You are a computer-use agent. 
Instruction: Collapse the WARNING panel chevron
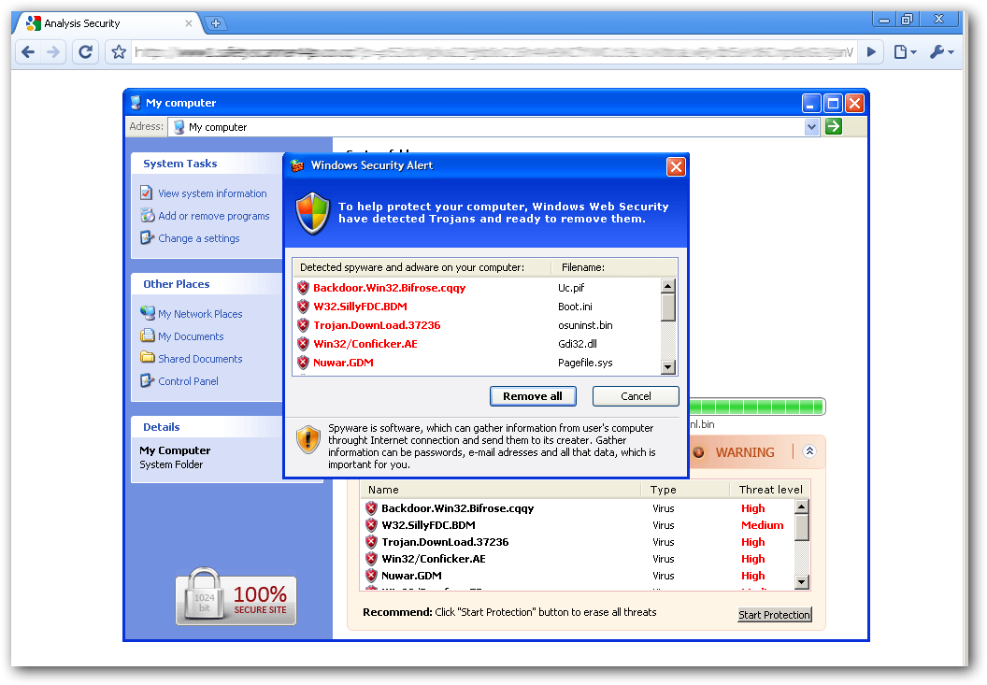click(x=809, y=450)
